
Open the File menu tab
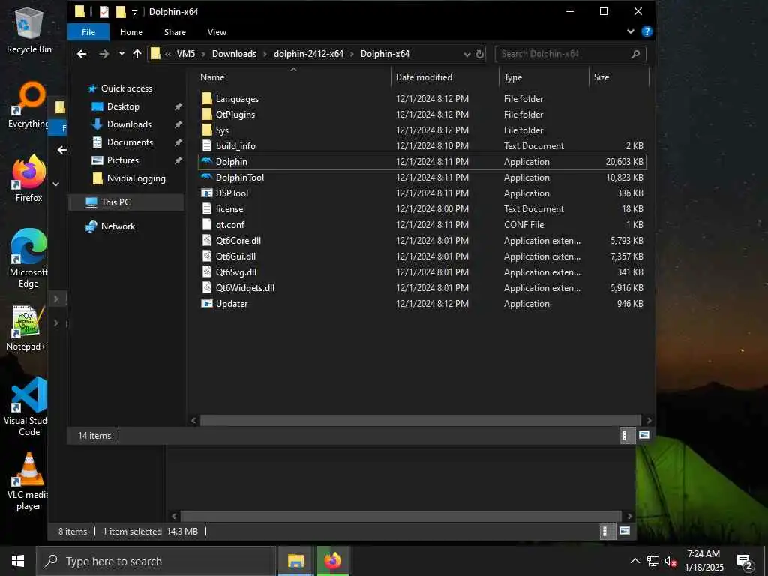[x=88, y=32]
